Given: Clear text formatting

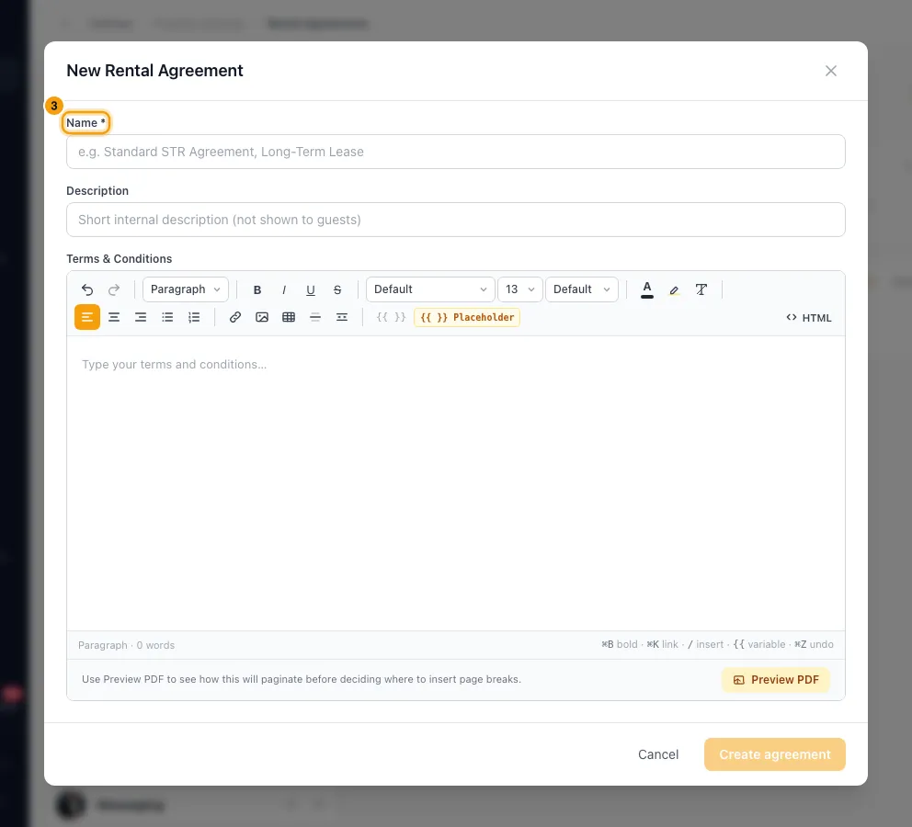Looking at the screenshot, I should pyautogui.click(x=701, y=289).
